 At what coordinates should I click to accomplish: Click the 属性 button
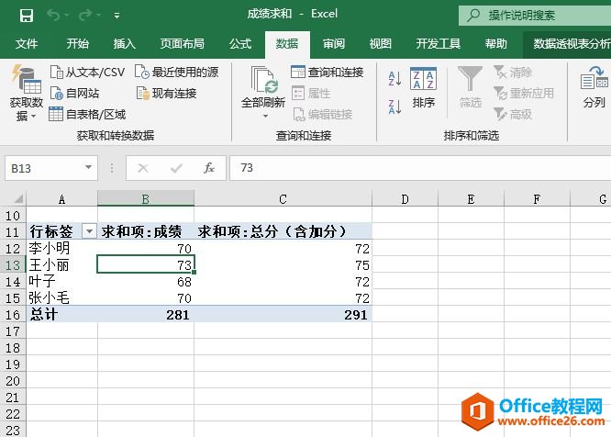pyautogui.click(x=311, y=93)
